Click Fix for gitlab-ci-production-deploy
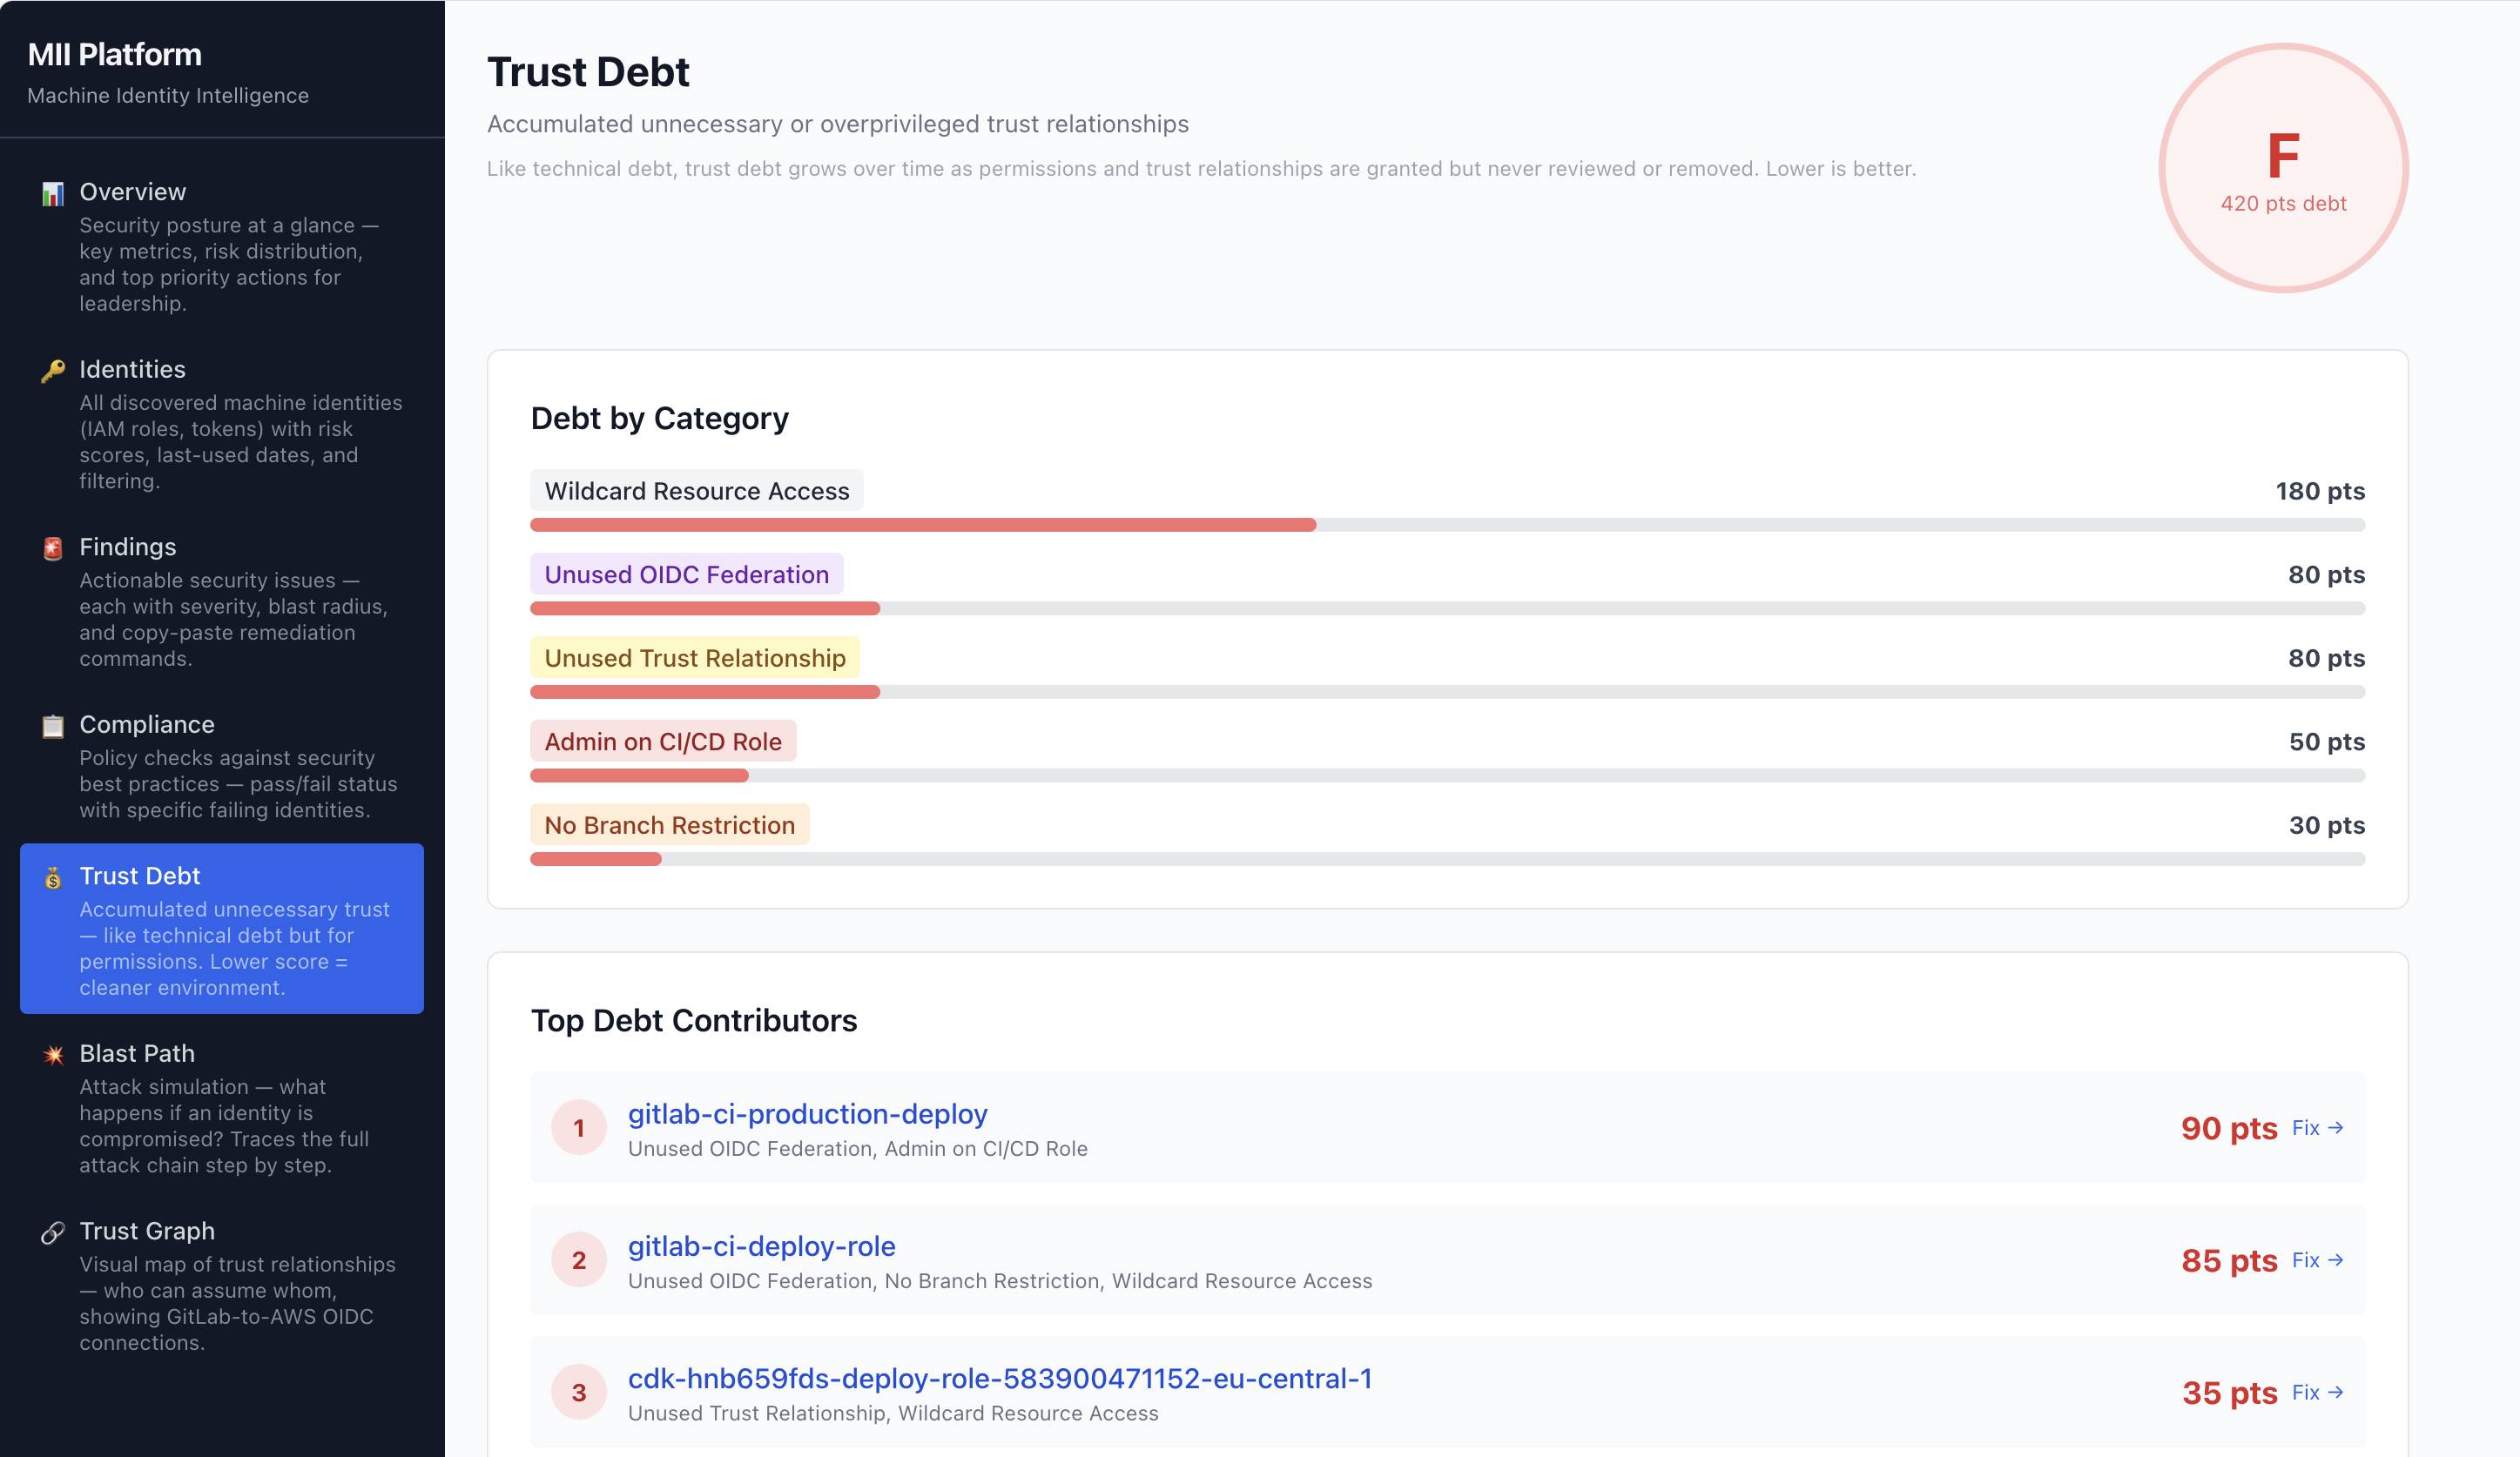This screenshot has width=2520, height=1457. 2318,1128
